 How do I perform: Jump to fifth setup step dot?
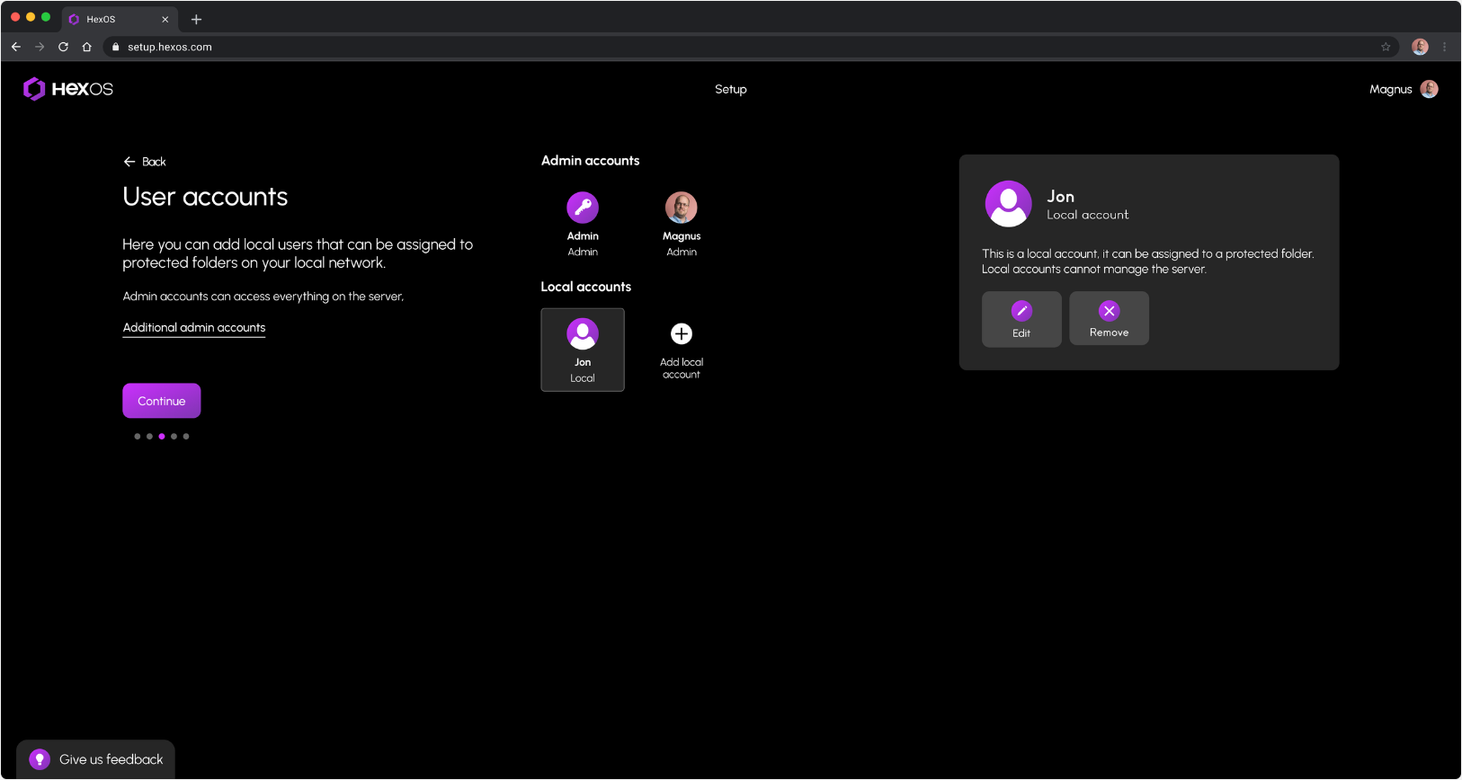click(x=186, y=437)
